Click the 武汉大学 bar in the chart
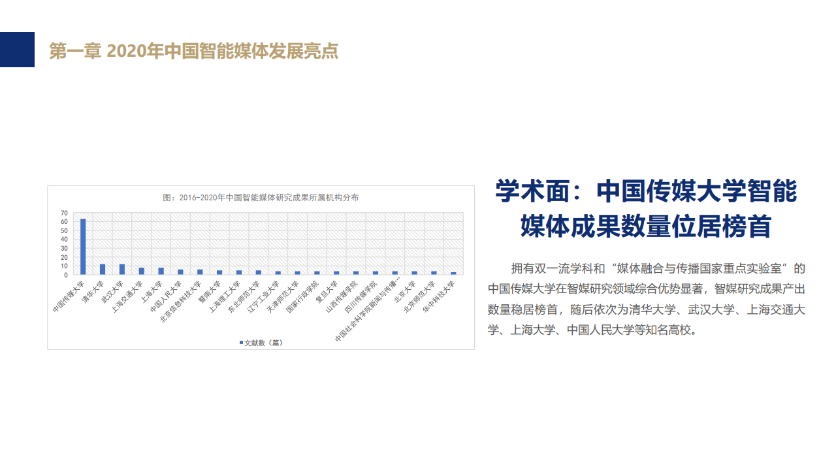836x470 pixels. click(122, 269)
